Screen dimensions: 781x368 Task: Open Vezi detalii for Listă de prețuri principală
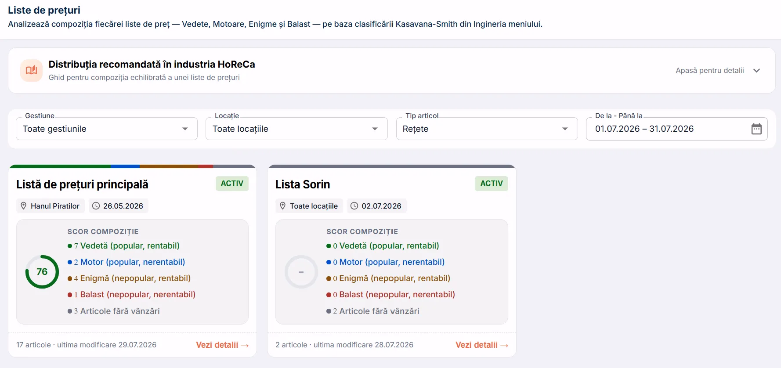222,345
